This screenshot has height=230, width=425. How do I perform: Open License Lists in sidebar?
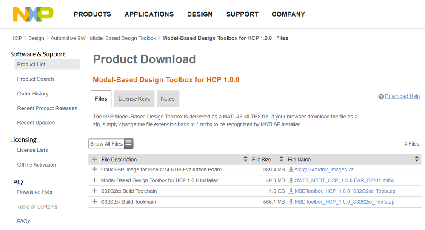tap(32, 150)
